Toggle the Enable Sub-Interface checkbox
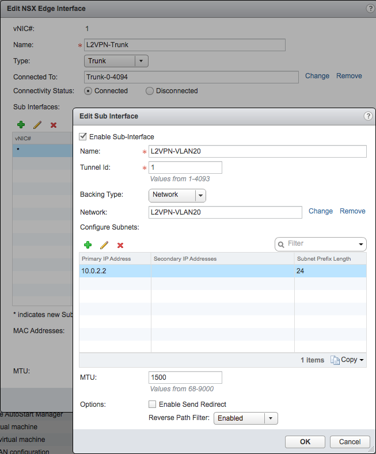 [83, 136]
